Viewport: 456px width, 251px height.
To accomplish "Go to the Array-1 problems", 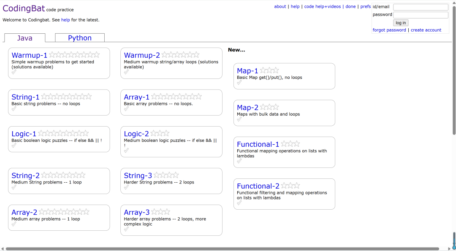I will pos(137,97).
